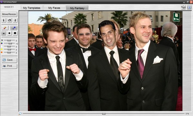Viewport: 193px width, 116px height.
Task: Click the rotate right arrow icon
Action: (15, 20)
